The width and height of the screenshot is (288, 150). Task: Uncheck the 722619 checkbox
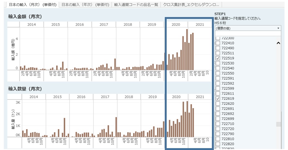pyautogui.click(x=218, y=99)
